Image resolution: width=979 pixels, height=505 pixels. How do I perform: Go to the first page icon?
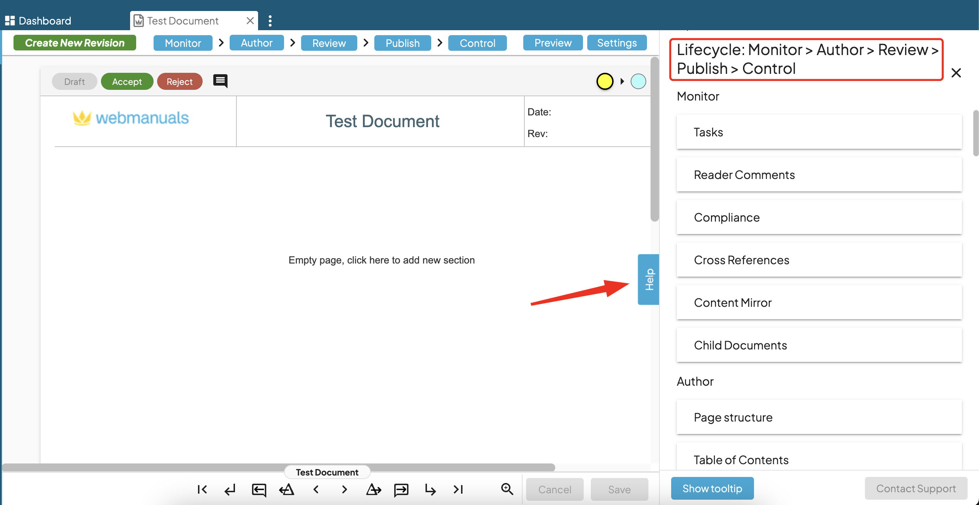(x=202, y=489)
